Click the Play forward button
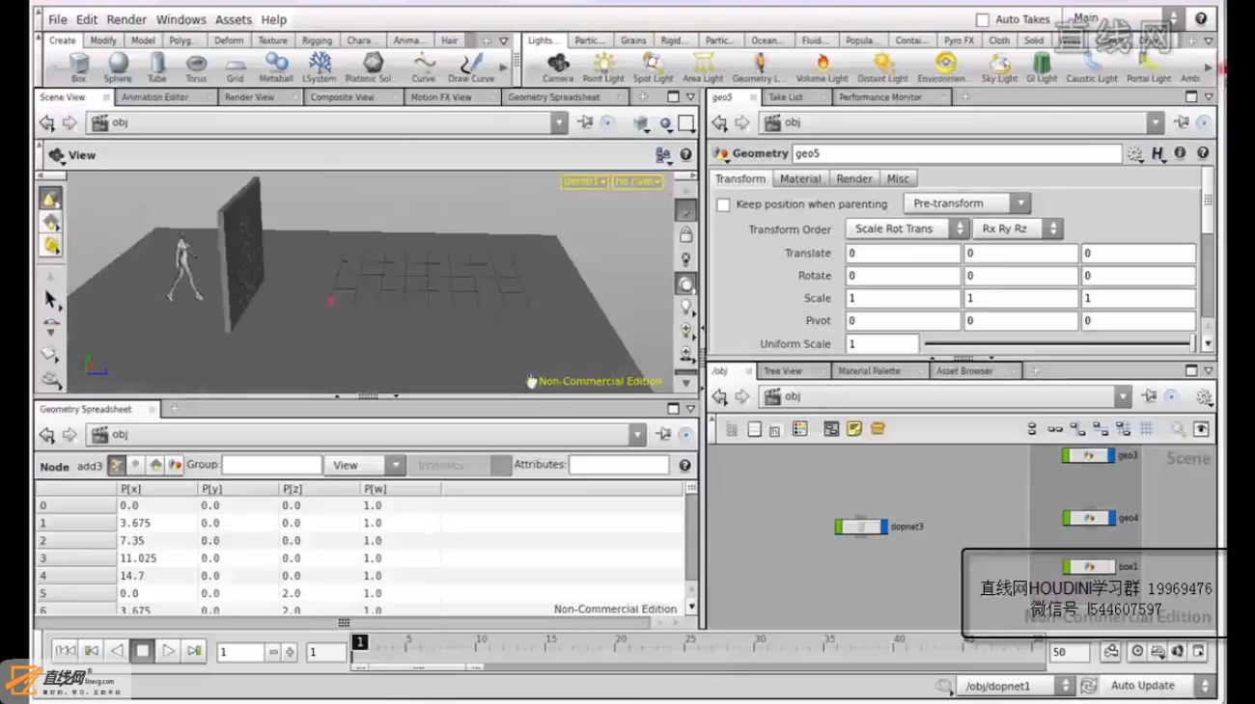 pos(168,651)
